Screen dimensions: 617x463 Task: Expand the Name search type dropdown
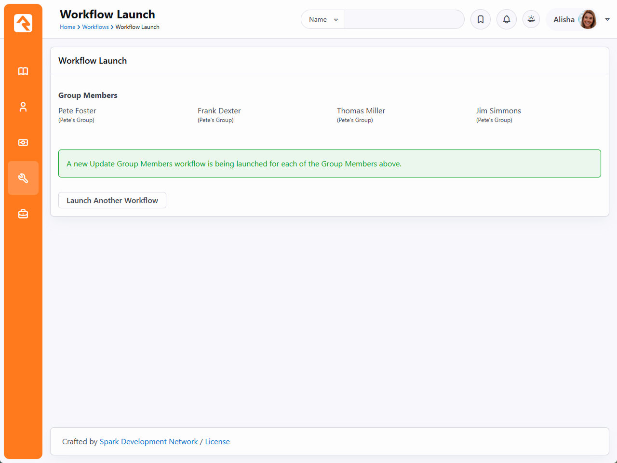pos(323,20)
